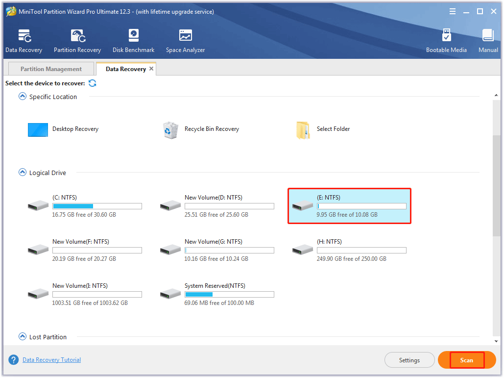
Task: Click the Scan button
Action: 467,360
